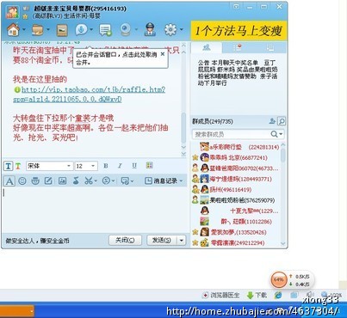This screenshot has height=318, width=347.
Task: Toggle bold text formatting
Action: 106,166
